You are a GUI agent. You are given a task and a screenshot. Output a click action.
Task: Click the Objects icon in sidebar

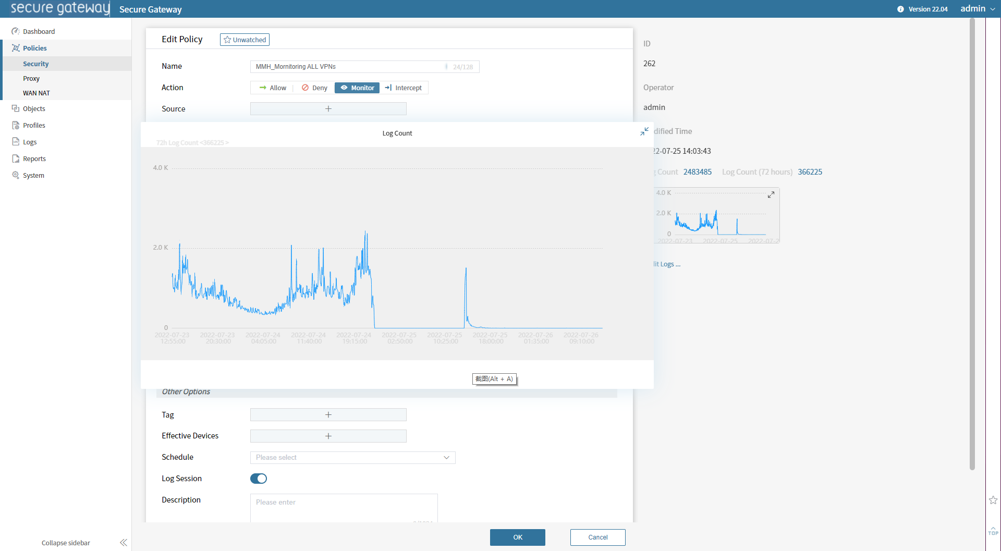pos(16,108)
